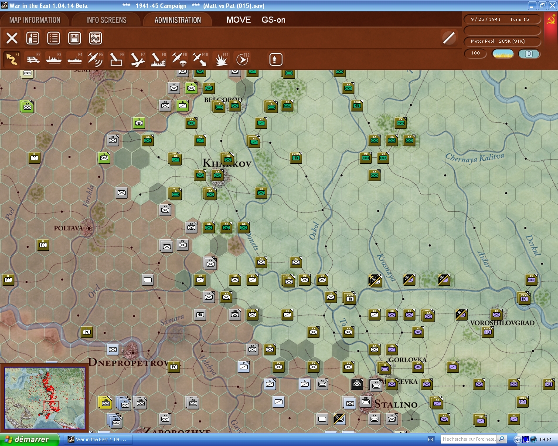
Task: Click the floppy disk save game icon
Action: (x=75, y=38)
